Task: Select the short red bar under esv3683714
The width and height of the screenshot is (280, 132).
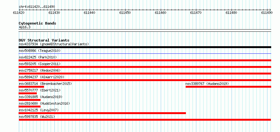Action: point(31,87)
